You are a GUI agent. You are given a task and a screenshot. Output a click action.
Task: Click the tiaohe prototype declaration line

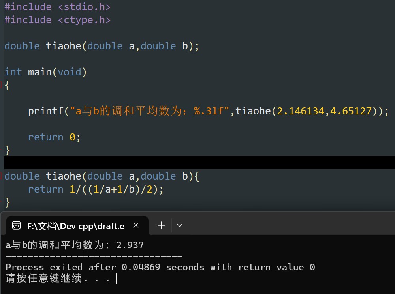(x=102, y=46)
